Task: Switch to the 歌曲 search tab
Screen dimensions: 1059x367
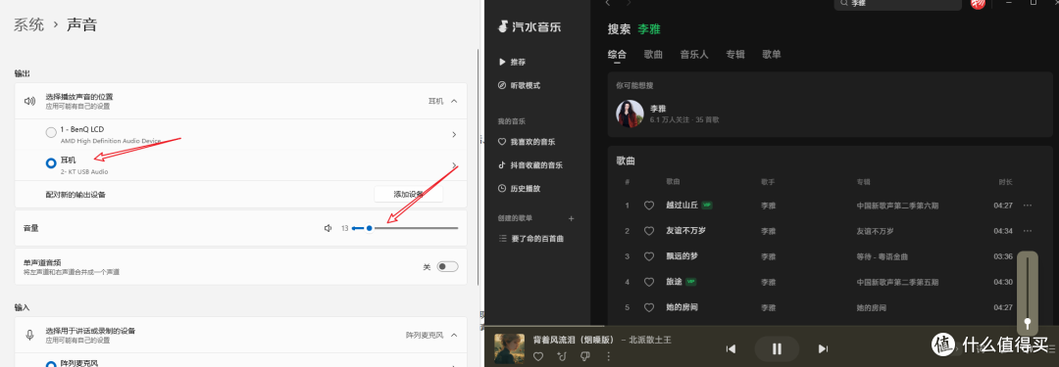Action: point(653,55)
